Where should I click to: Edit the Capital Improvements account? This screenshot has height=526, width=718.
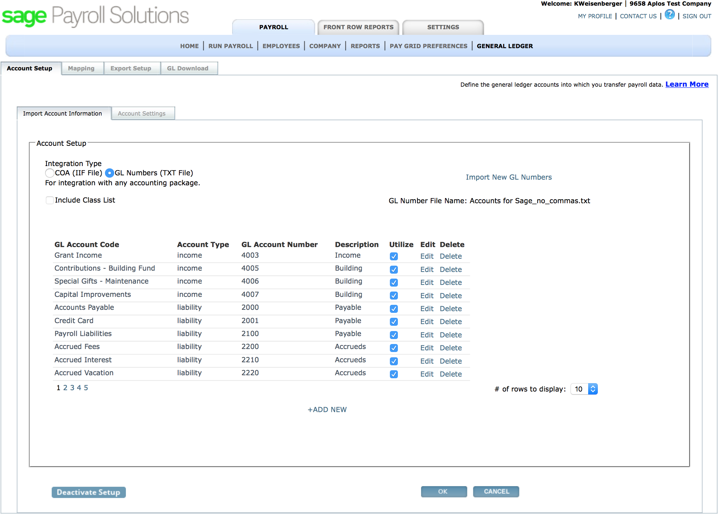427,296
